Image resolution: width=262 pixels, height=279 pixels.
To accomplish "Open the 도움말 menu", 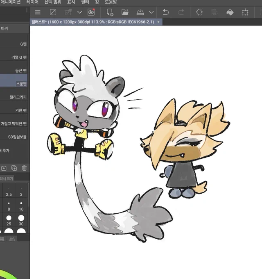I will tap(111, 2).
